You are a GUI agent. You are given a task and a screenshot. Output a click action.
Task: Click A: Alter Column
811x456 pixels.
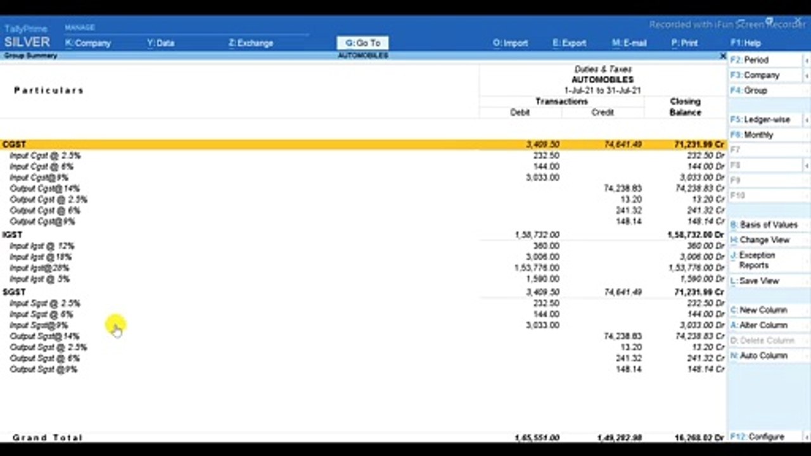tap(768, 325)
